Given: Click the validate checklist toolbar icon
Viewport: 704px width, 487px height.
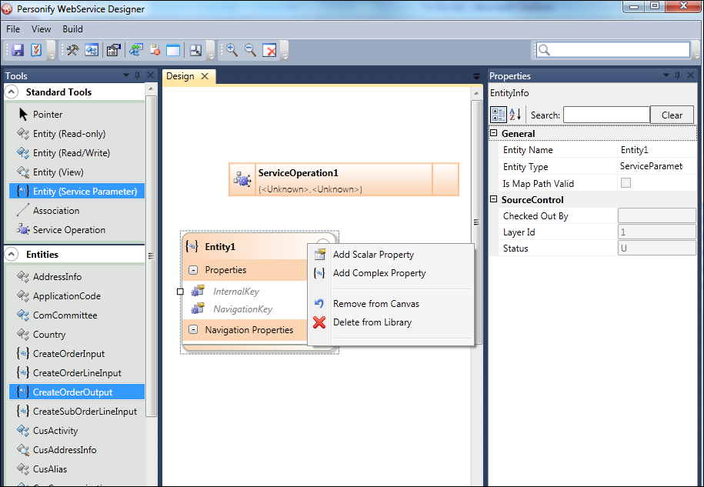Looking at the screenshot, I should click(36, 50).
